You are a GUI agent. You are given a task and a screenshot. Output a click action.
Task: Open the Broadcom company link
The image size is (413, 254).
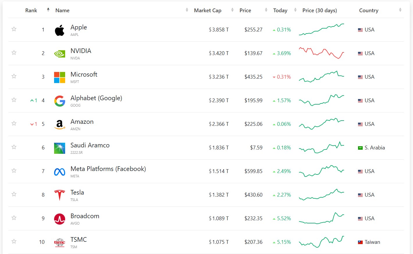[x=85, y=216]
